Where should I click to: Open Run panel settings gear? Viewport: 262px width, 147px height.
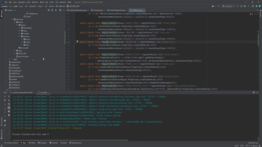(254, 93)
